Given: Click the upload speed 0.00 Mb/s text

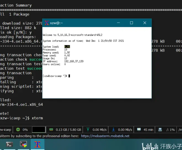Looking at the screenshot, I should [100, 130].
